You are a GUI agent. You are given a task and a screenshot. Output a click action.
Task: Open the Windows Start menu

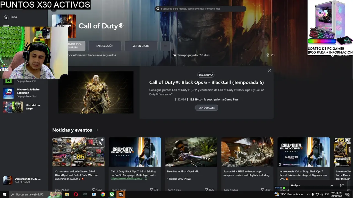point(4,194)
